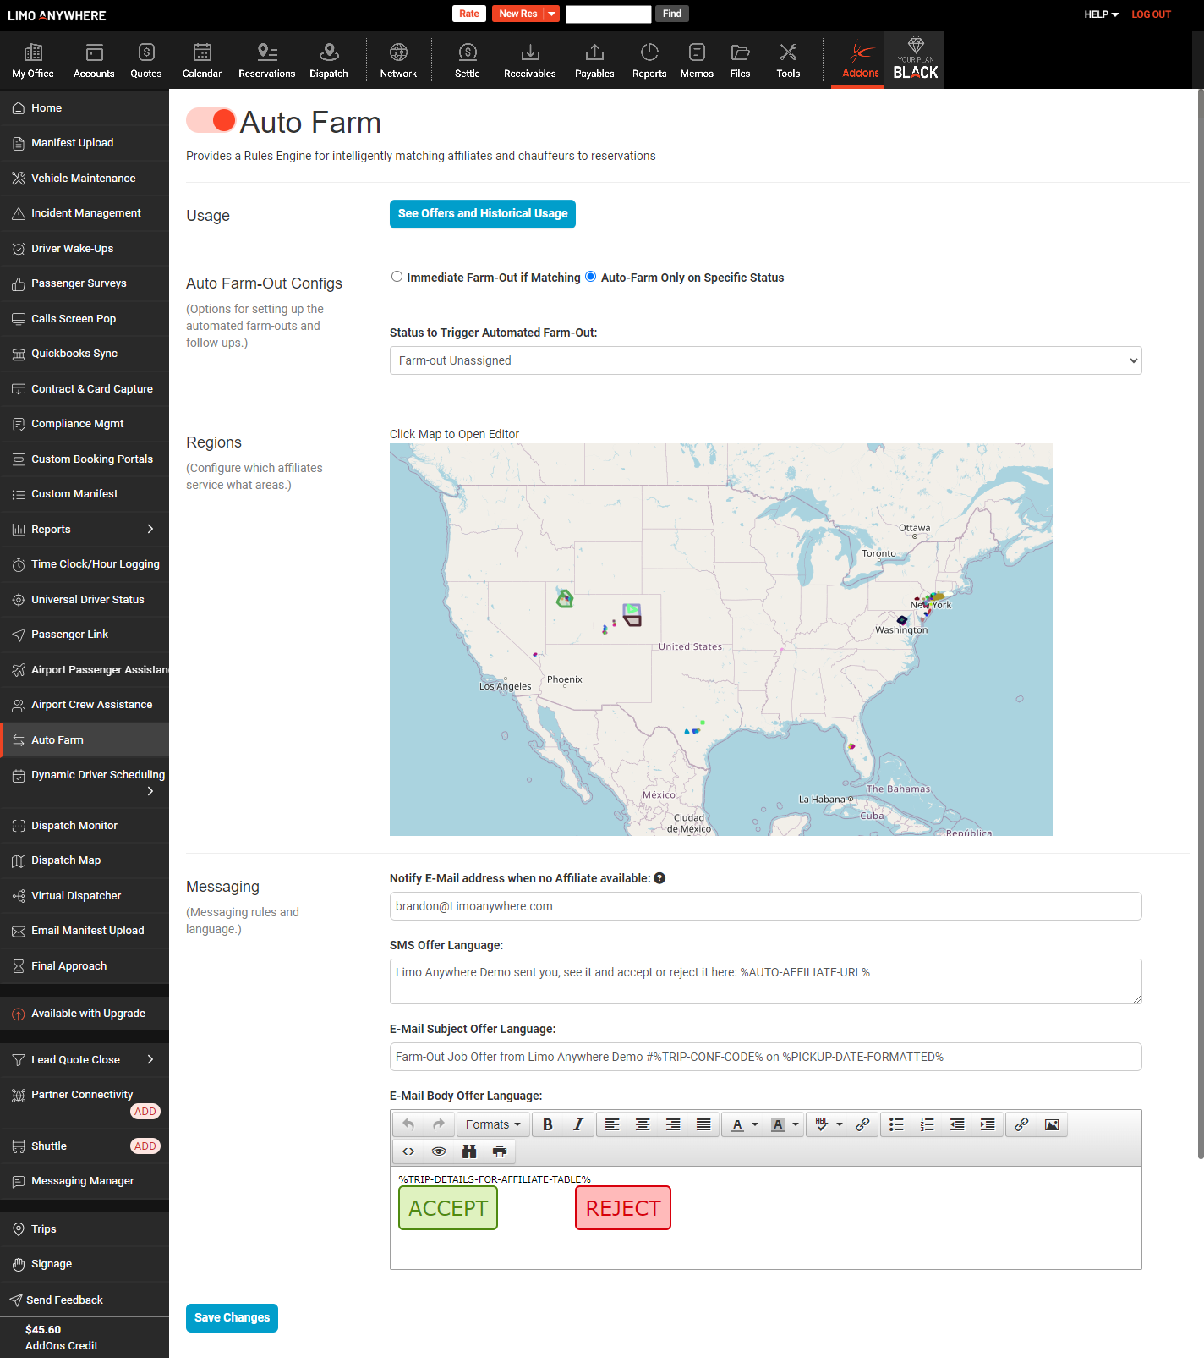Viewport: 1204px width, 1363px height.
Task: Click the Rate button
Action: pos(469,14)
